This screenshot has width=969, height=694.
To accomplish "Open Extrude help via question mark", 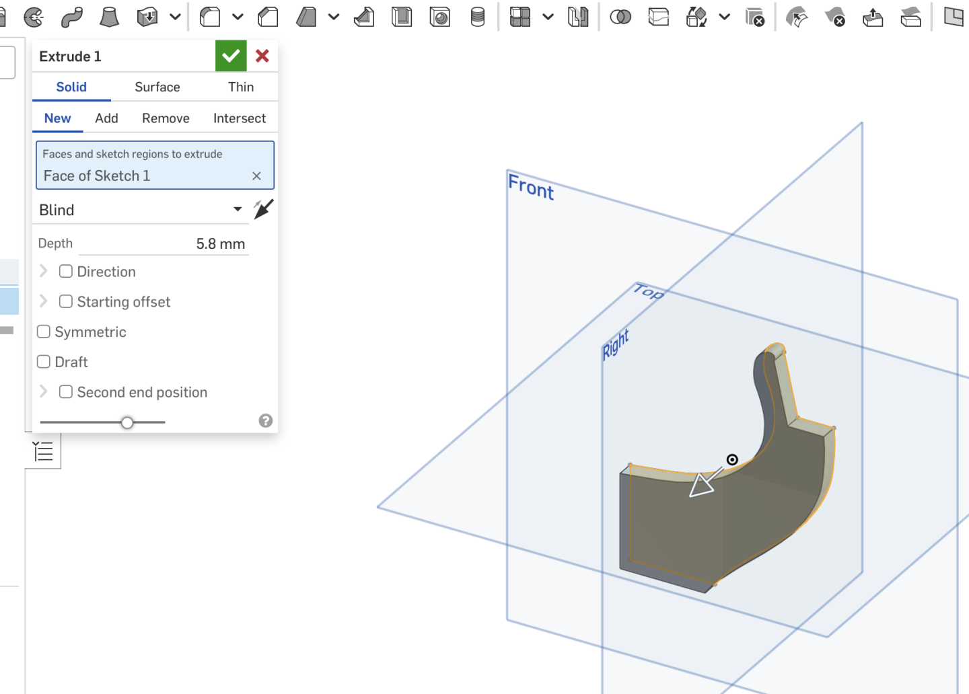I will click(265, 421).
